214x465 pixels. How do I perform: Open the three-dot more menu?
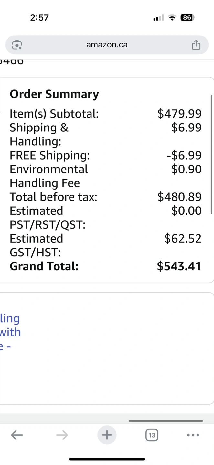coord(193,435)
